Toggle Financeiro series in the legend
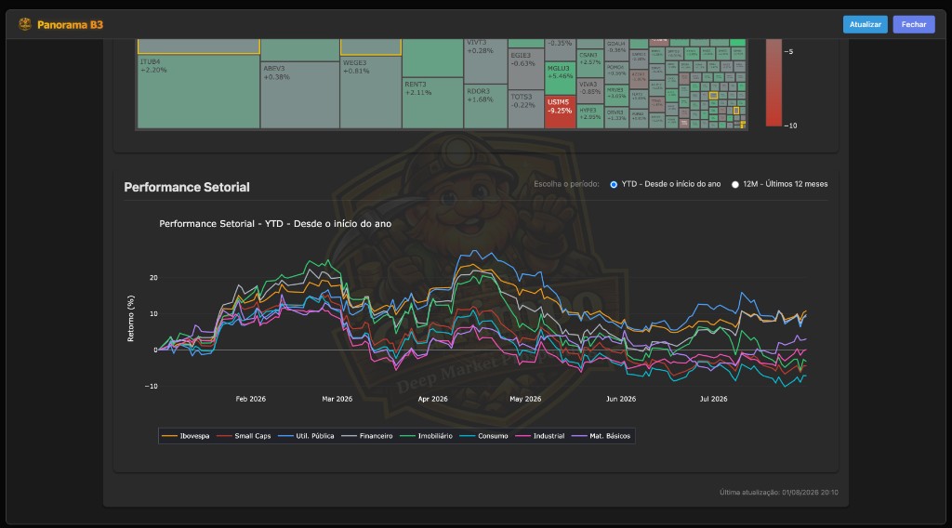The image size is (952, 528). point(367,436)
